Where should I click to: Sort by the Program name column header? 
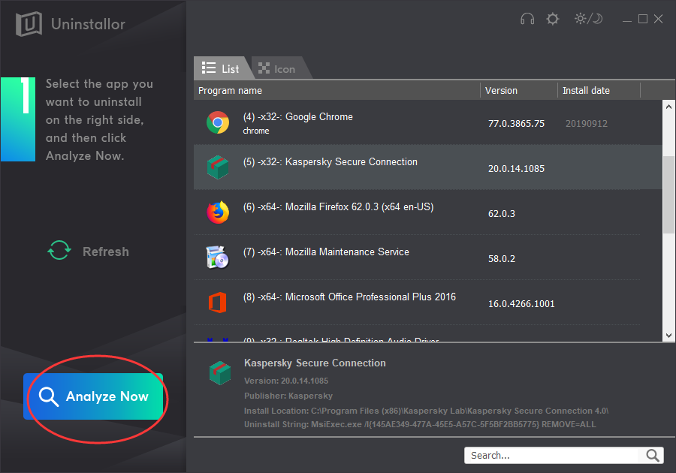tap(336, 90)
